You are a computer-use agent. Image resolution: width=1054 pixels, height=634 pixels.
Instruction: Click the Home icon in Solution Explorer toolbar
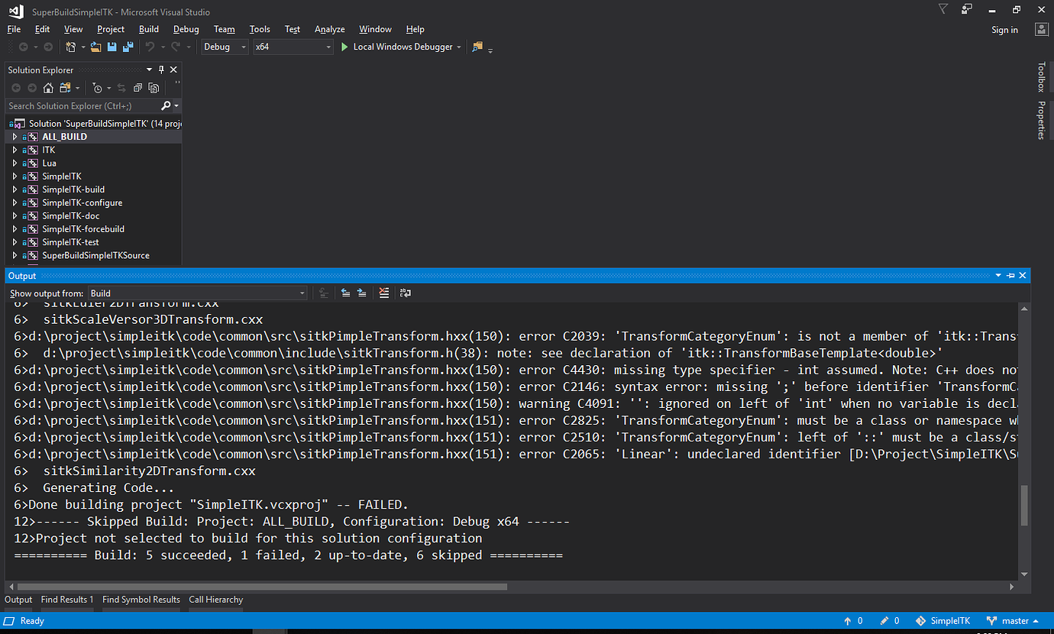click(48, 88)
